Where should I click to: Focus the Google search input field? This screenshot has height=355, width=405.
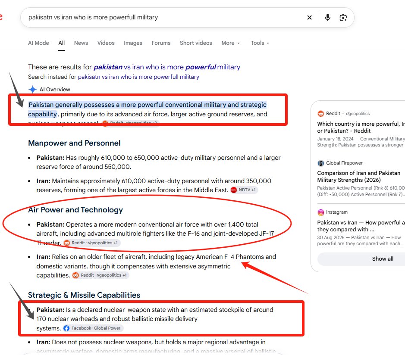165,18
